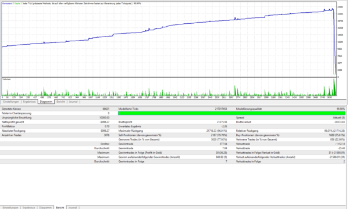
Task: Click the Modellierungsqualität value 99.90%
Action: click(341, 109)
